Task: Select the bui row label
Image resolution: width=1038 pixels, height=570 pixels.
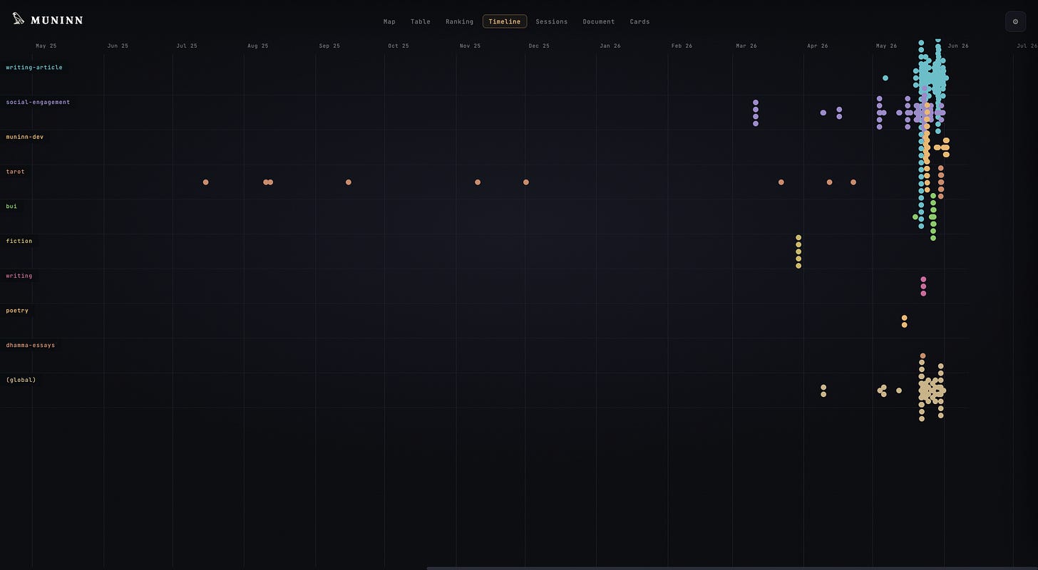Action: click(11, 206)
